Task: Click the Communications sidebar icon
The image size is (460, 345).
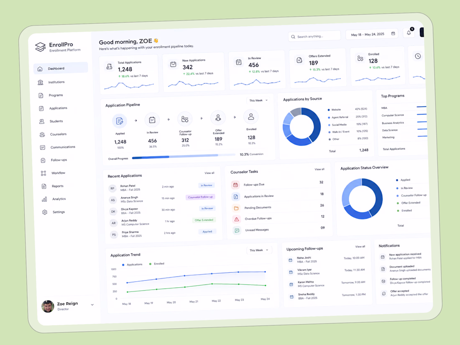Action: 43,147
